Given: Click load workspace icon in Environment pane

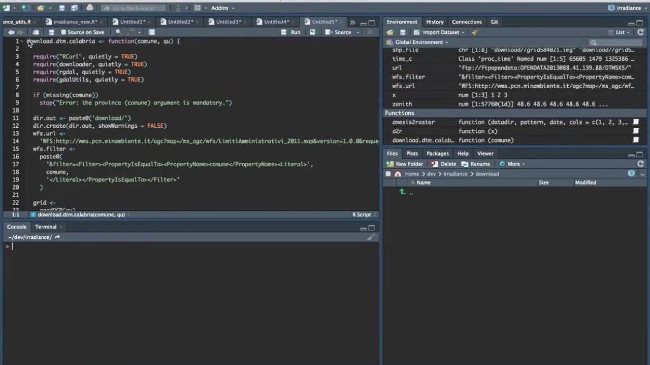Looking at the screenshot, I should tap(390, 32).
